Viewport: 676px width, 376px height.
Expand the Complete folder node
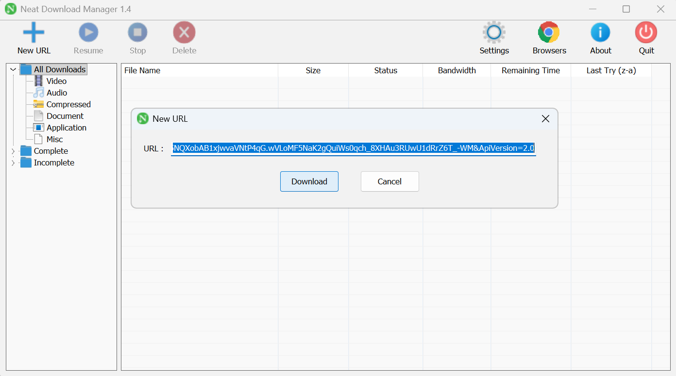tap(13, 151)
